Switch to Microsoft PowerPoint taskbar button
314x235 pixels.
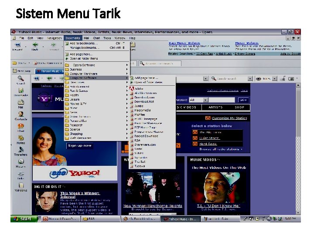pos(60,219)
